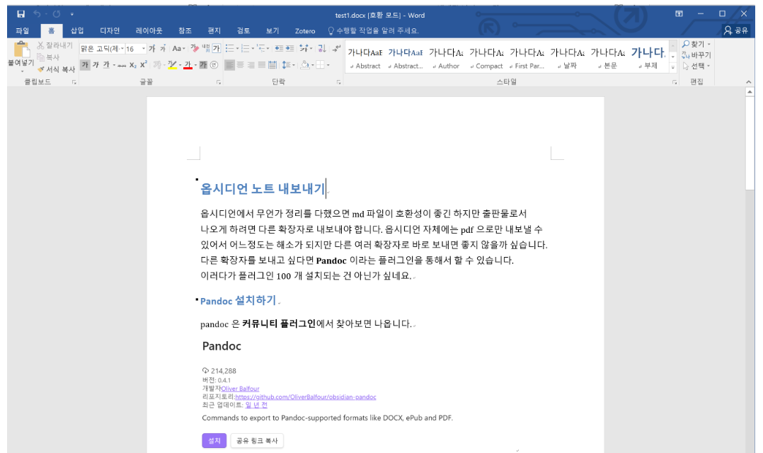Open the 선택 select dropdown
The height and width of the screenshot is (453, 763).
coord(696,66)
